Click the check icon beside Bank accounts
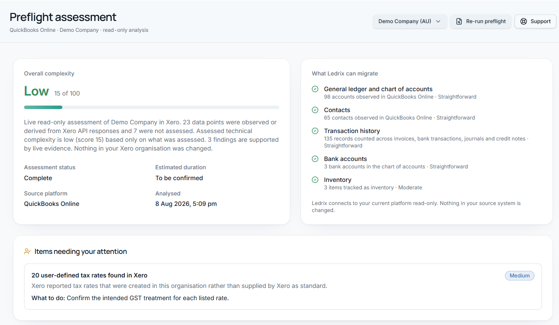 tap(315, 159)
